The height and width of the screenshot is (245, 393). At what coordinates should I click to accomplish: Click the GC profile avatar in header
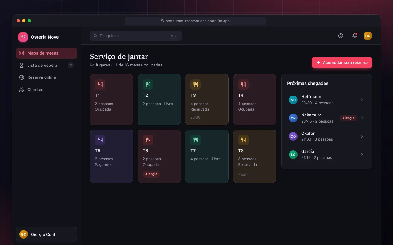tap(368, 36)
